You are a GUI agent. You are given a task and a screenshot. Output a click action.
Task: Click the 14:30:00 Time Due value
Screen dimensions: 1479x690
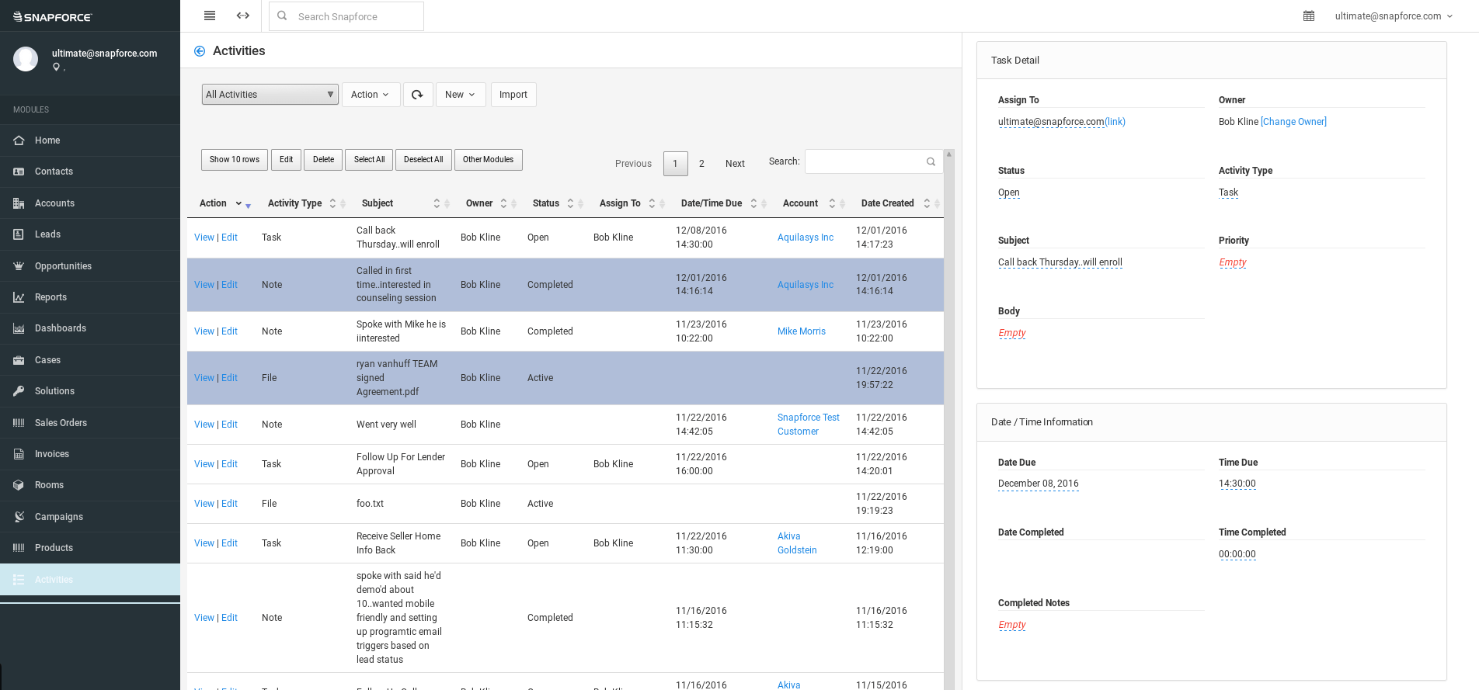tap(1237, 484)
